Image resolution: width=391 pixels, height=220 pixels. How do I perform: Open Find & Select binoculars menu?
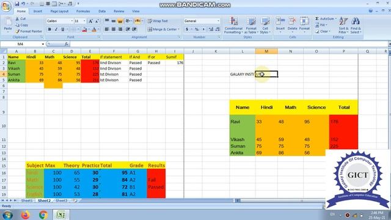(356, 26)
